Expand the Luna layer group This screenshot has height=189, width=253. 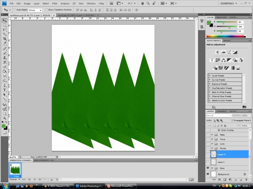pyautogui.click(x=213, y=144)
